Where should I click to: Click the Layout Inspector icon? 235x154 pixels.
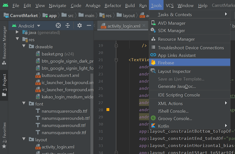pos(153,71)
